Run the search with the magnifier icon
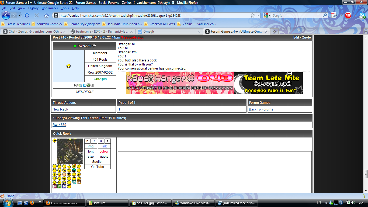Viewport: 368px width, 207px height. (x=325, y=15)
